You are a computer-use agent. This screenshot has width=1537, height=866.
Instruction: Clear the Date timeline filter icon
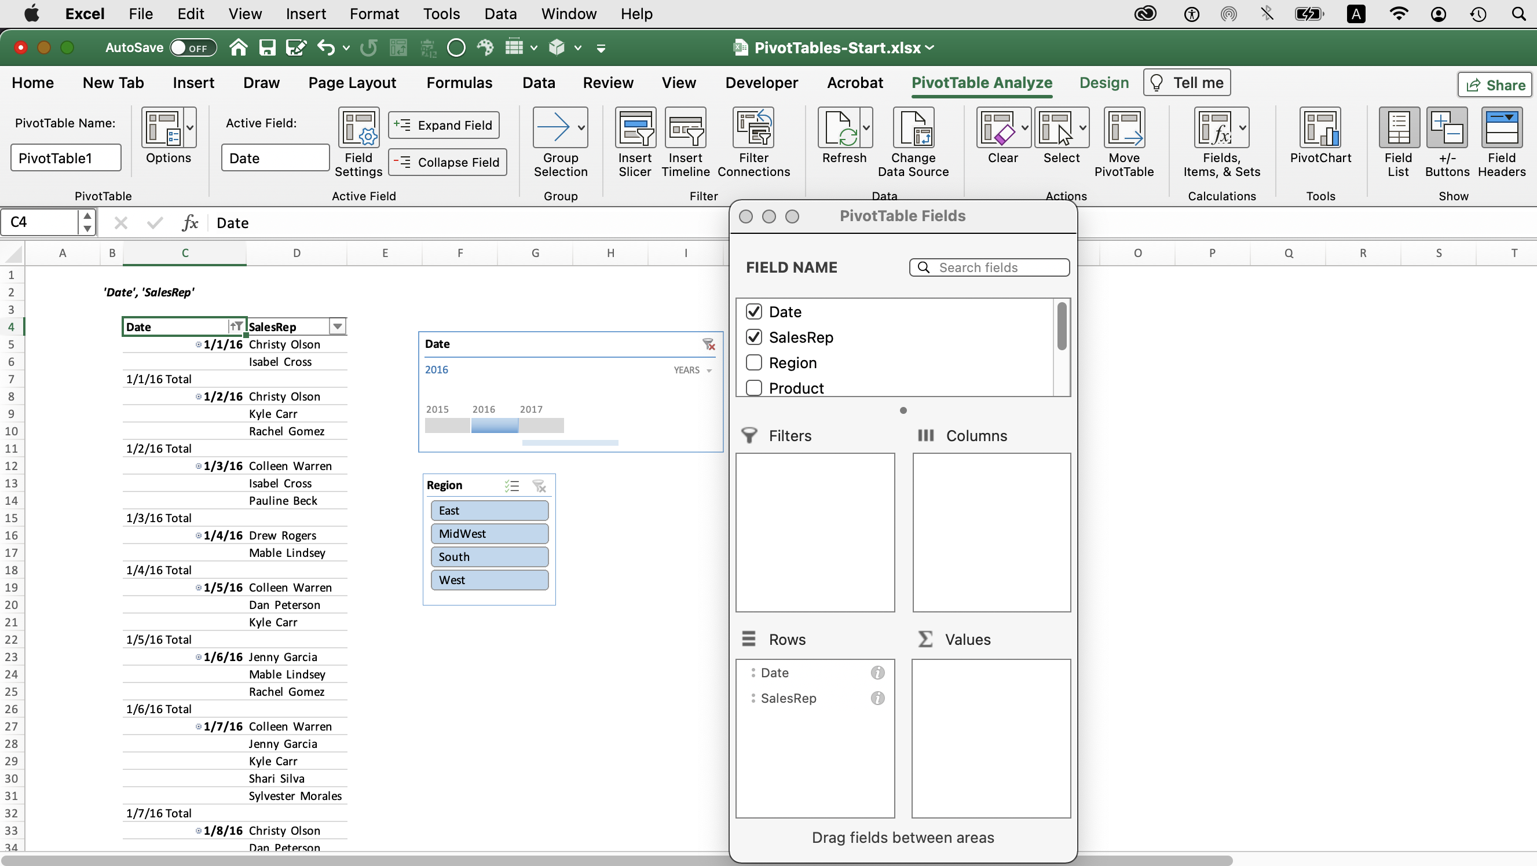[708, 344]
